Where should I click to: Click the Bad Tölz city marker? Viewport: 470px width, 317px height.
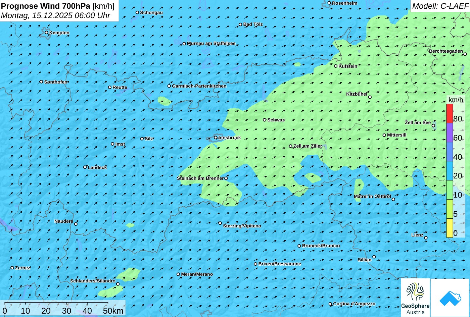240,24
